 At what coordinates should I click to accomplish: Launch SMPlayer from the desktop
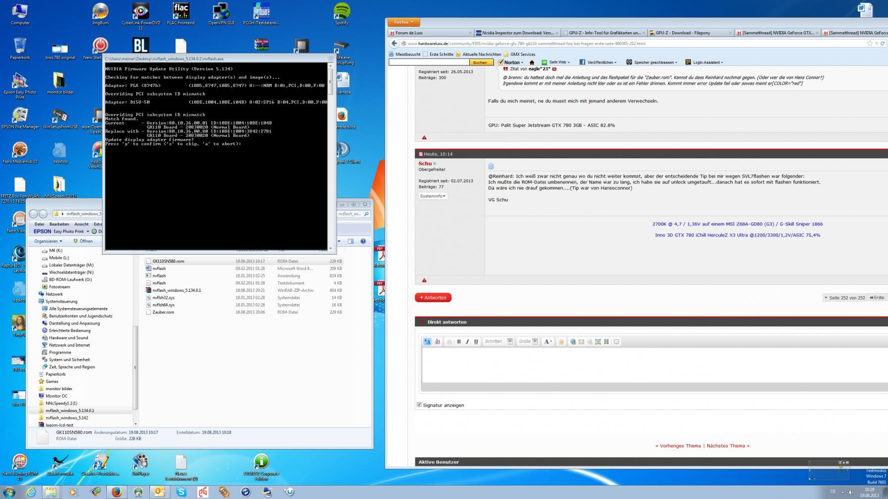141,464
